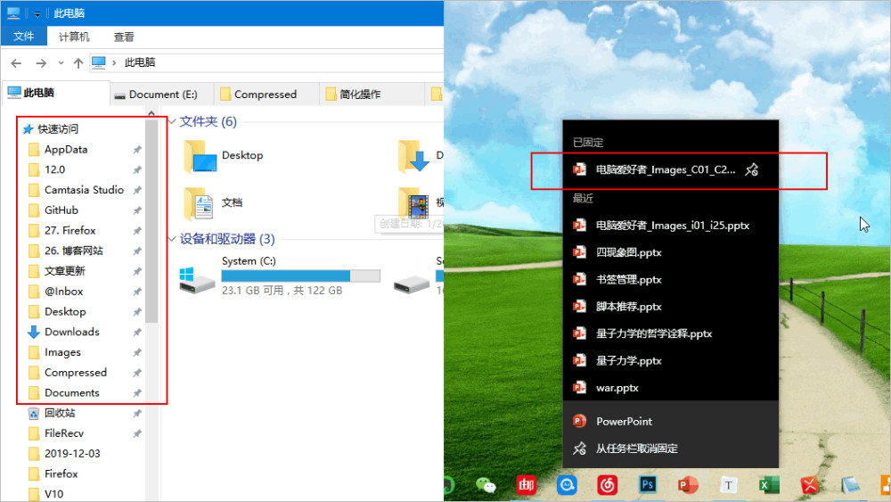This screenshot has height=502, width=891.
Task: Open NetEase Cloud Music from taskbar
Action: pyautogui.click(x=607, y=485)
